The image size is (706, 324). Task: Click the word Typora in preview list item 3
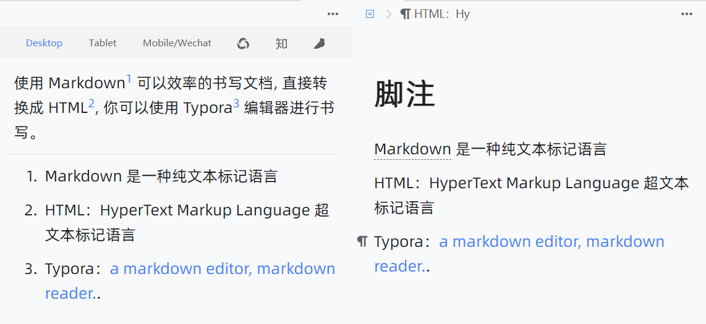[69, 268]
